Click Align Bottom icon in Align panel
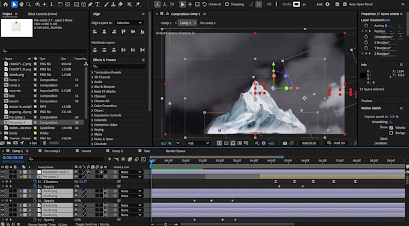Screen dimensions: 409x226 point(143,31)
